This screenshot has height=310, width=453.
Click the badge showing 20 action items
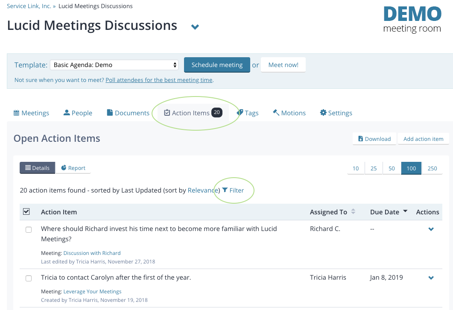coord(216,112)
